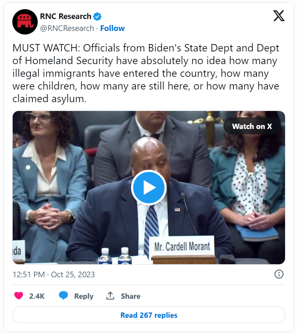Click the 12:51 PM Oct 25, 2023 timestamp
Viewport: 297px width, 334px height.
[x=54, y=274]
